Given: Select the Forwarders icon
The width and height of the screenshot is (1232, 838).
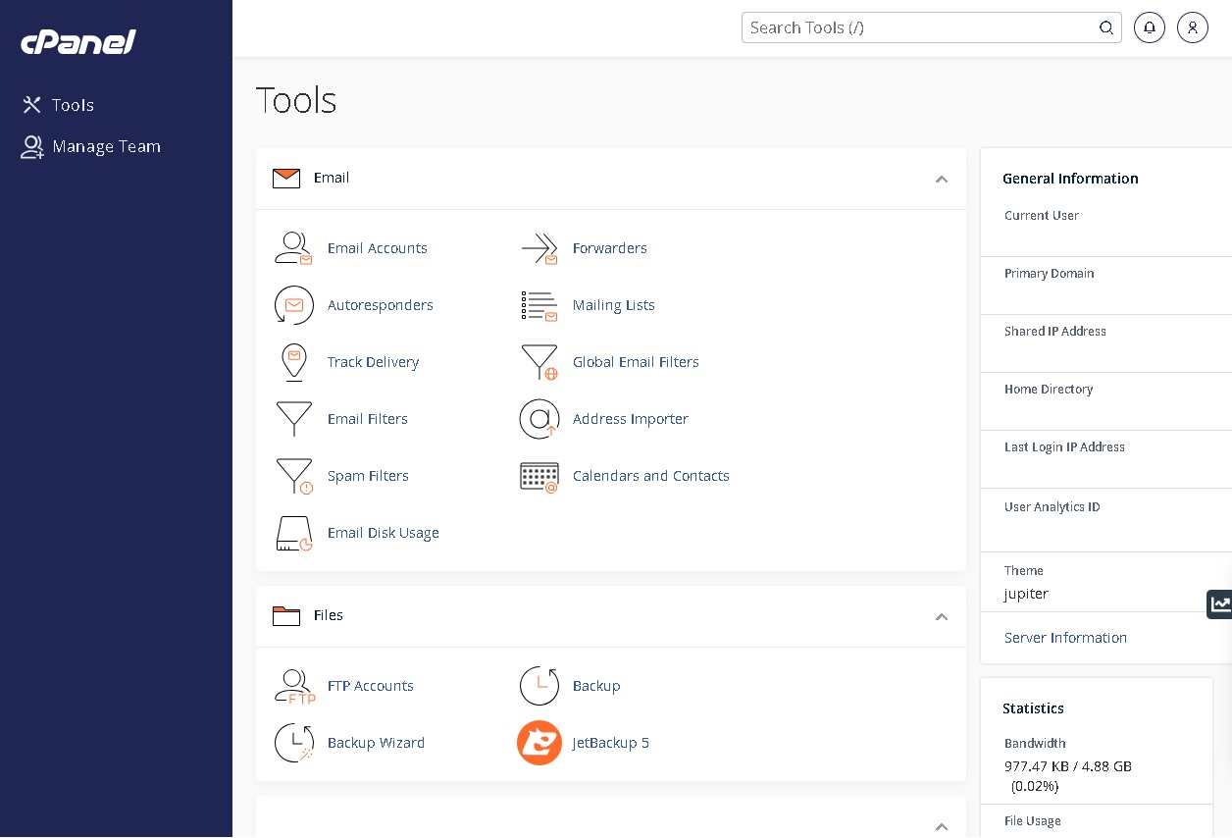Looking at the screenshot, I should pos(539,248).
